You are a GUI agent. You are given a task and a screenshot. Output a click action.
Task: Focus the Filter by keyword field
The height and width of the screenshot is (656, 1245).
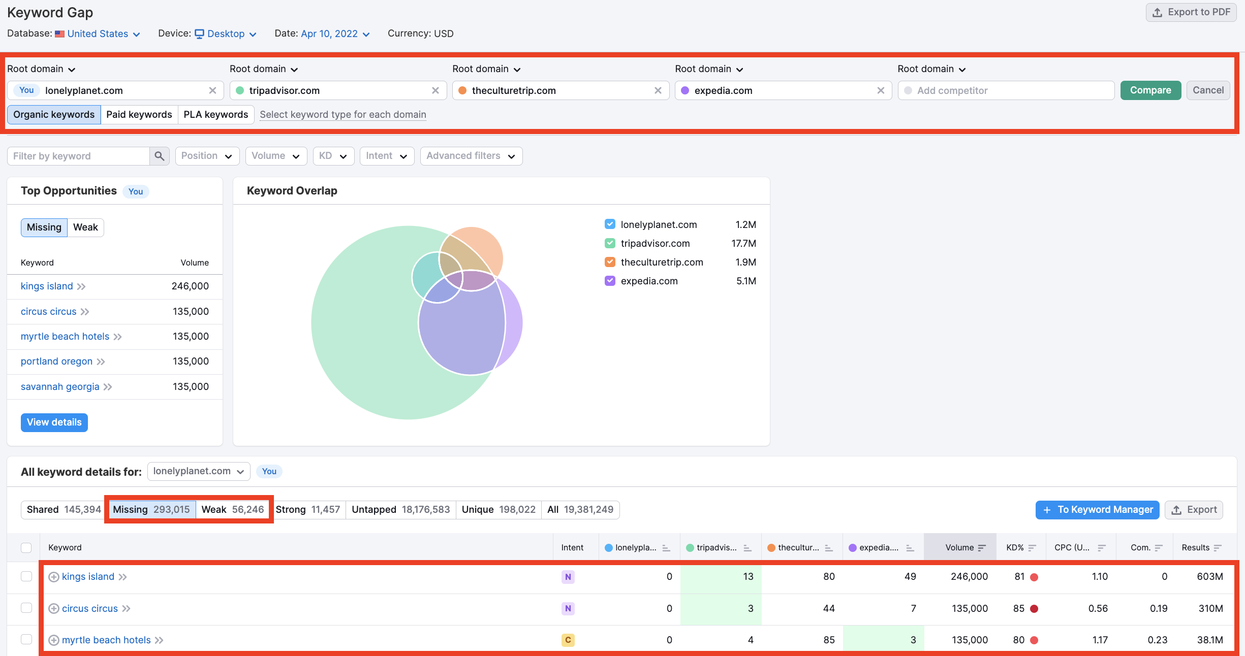click(79, 156)
